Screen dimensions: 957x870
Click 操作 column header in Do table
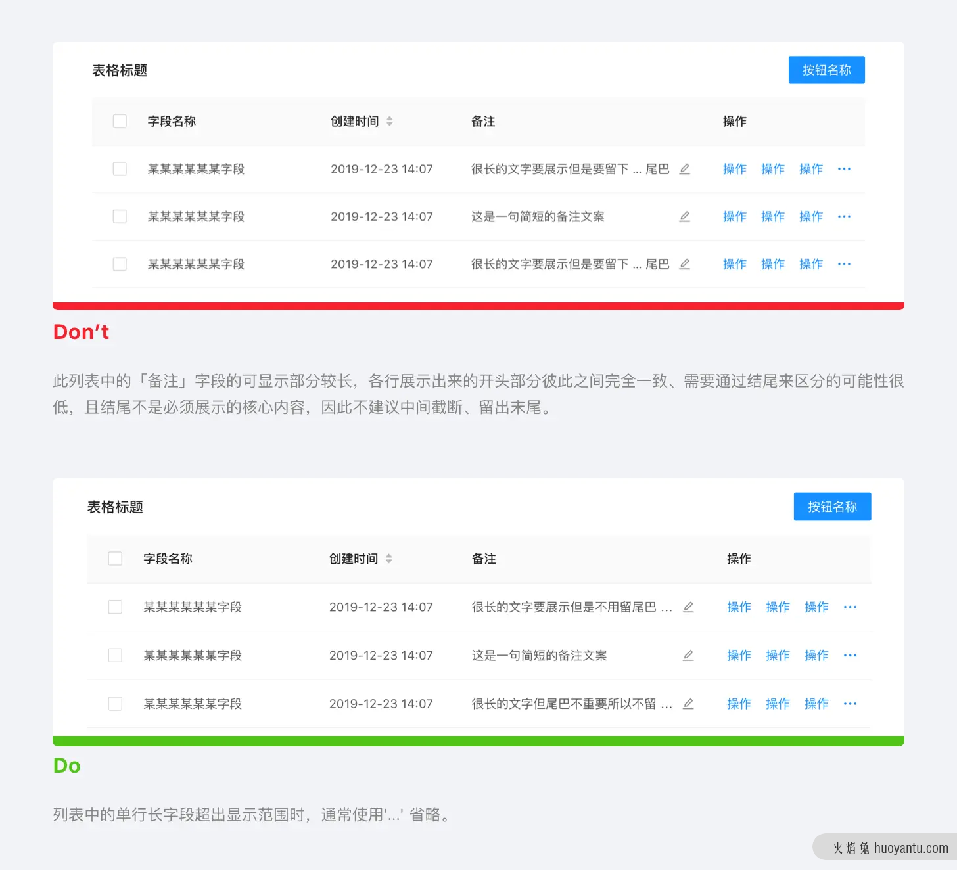(x=739, y=559)
